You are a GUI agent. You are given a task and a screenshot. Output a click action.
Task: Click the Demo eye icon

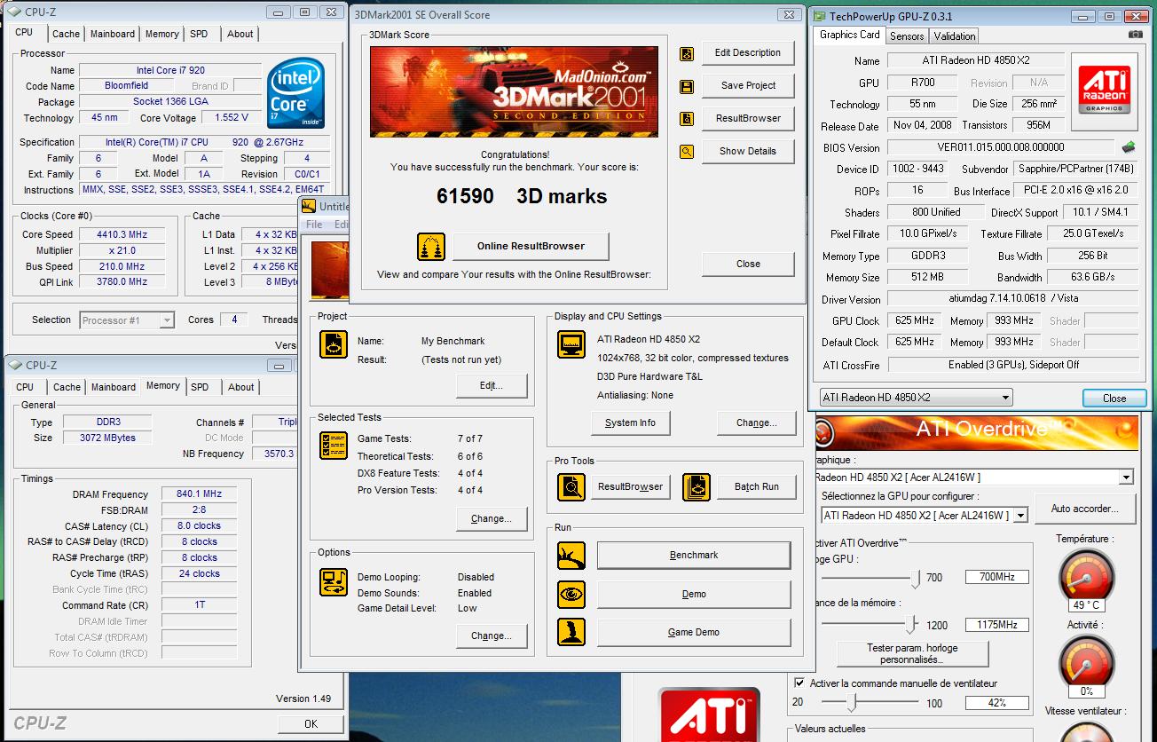571,594
